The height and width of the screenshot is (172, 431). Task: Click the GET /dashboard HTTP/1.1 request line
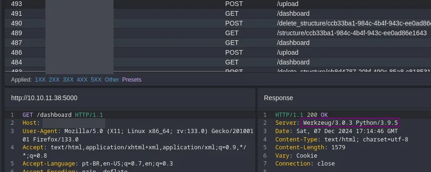point(63,115)
